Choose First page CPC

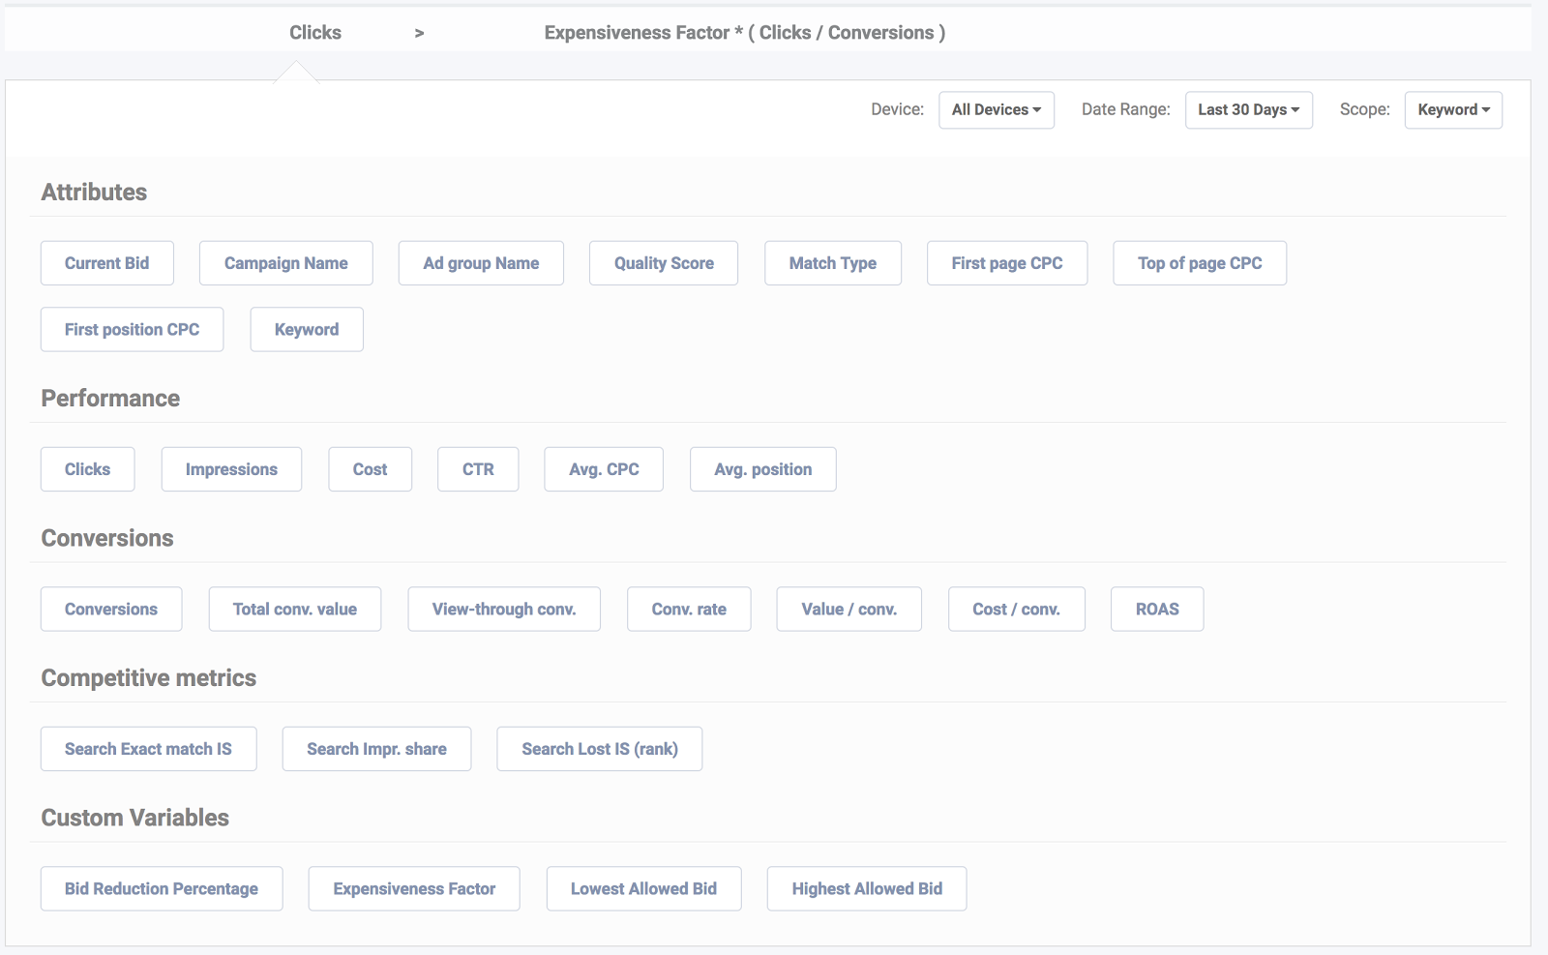click(1007, 263)
